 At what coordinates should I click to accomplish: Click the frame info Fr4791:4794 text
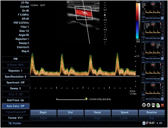click(96, 99)
